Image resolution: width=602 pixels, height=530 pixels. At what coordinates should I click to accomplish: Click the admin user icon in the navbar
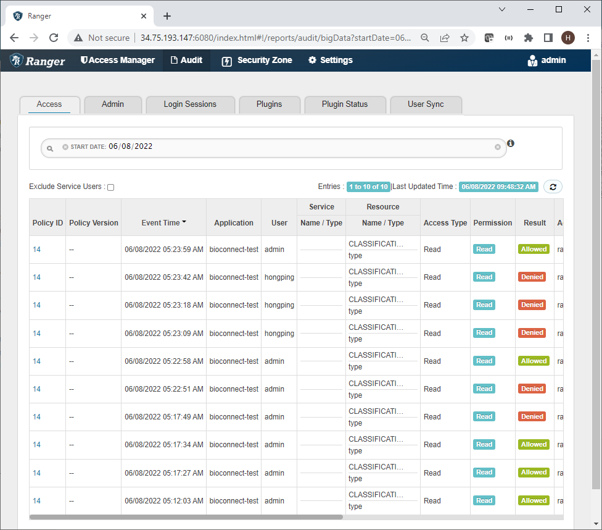532,60
